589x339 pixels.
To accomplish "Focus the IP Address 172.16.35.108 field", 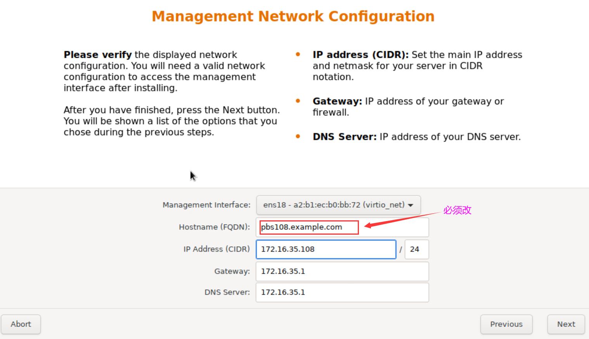I will tap(326, 249).
